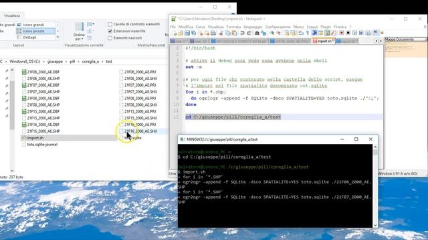The image size is (428, 240).
Task: Save current recorded macro icon
Action: click(x=368, y=33)
